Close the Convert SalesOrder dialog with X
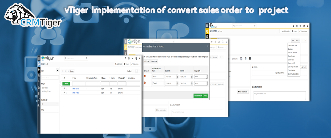 [208, 46]
